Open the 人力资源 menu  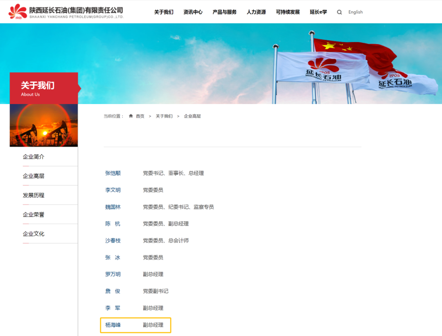point(256,12)
